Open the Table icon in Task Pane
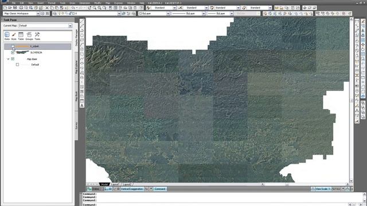Viewport: 367px width, 206px height. coord(21,36)
